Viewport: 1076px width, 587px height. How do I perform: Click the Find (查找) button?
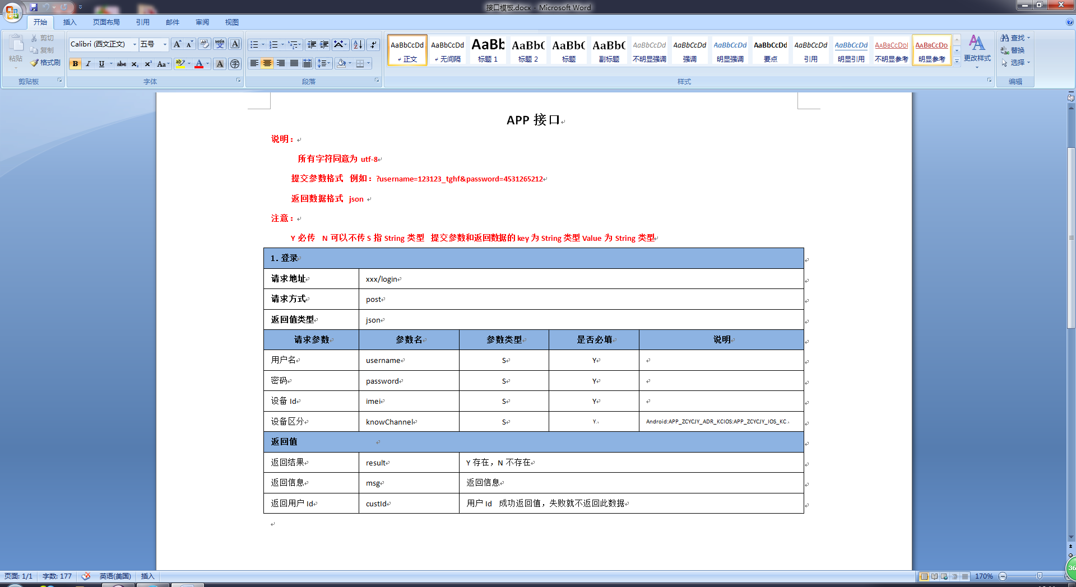1015,38
